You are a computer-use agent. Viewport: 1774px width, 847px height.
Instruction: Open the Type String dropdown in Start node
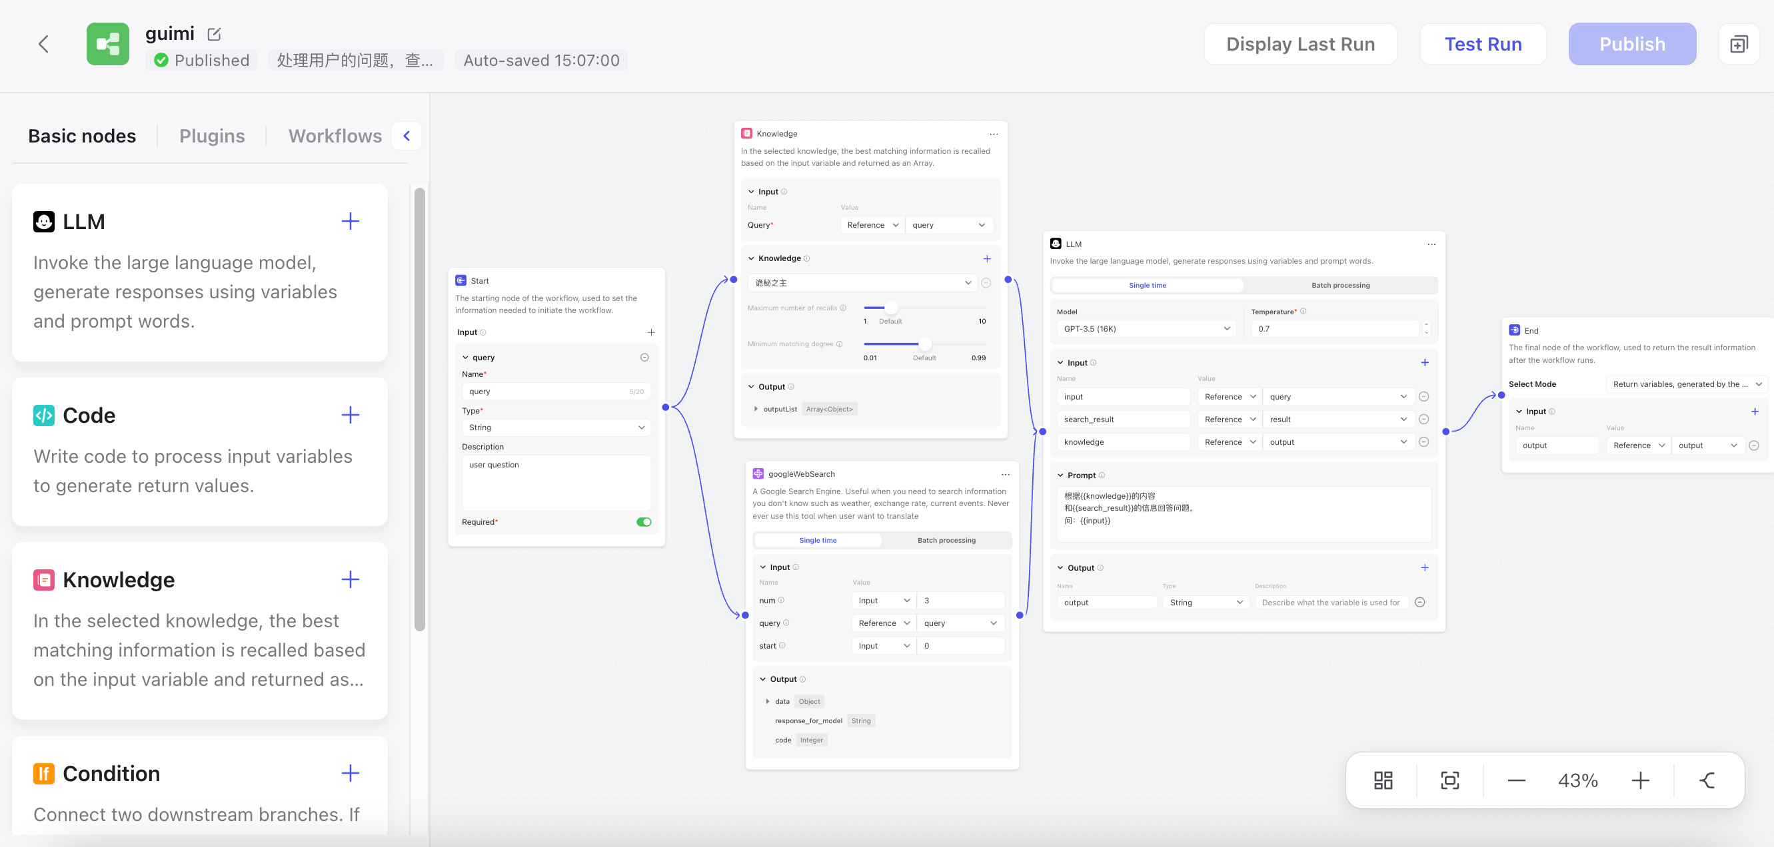[x=556, y=427]
